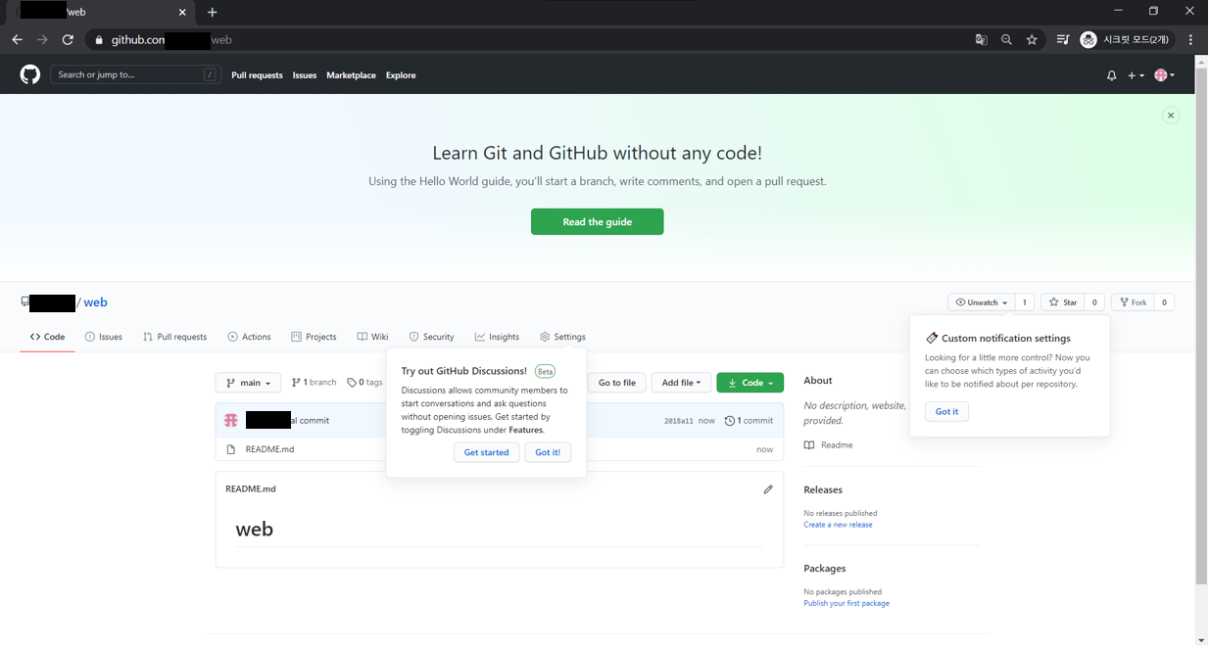
Task: Switch to the repository Issues tab
Action: coord(104,337)
